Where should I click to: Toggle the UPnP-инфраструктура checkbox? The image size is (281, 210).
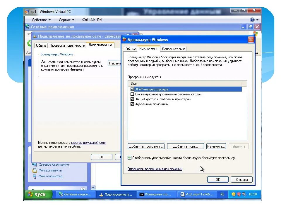(x=132, y=89)
